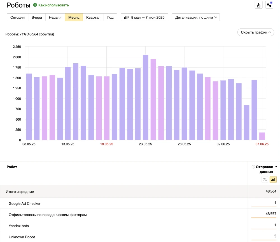
Task: Click the 18.05.25 red axis label
Action: click(x=107, y=144)
